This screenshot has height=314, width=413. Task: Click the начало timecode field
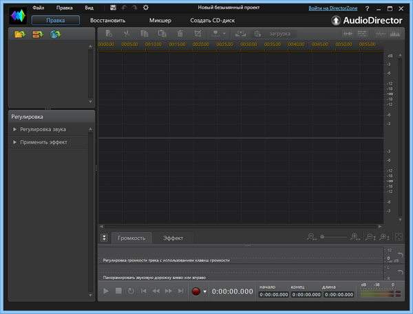(x=273, y=295)
